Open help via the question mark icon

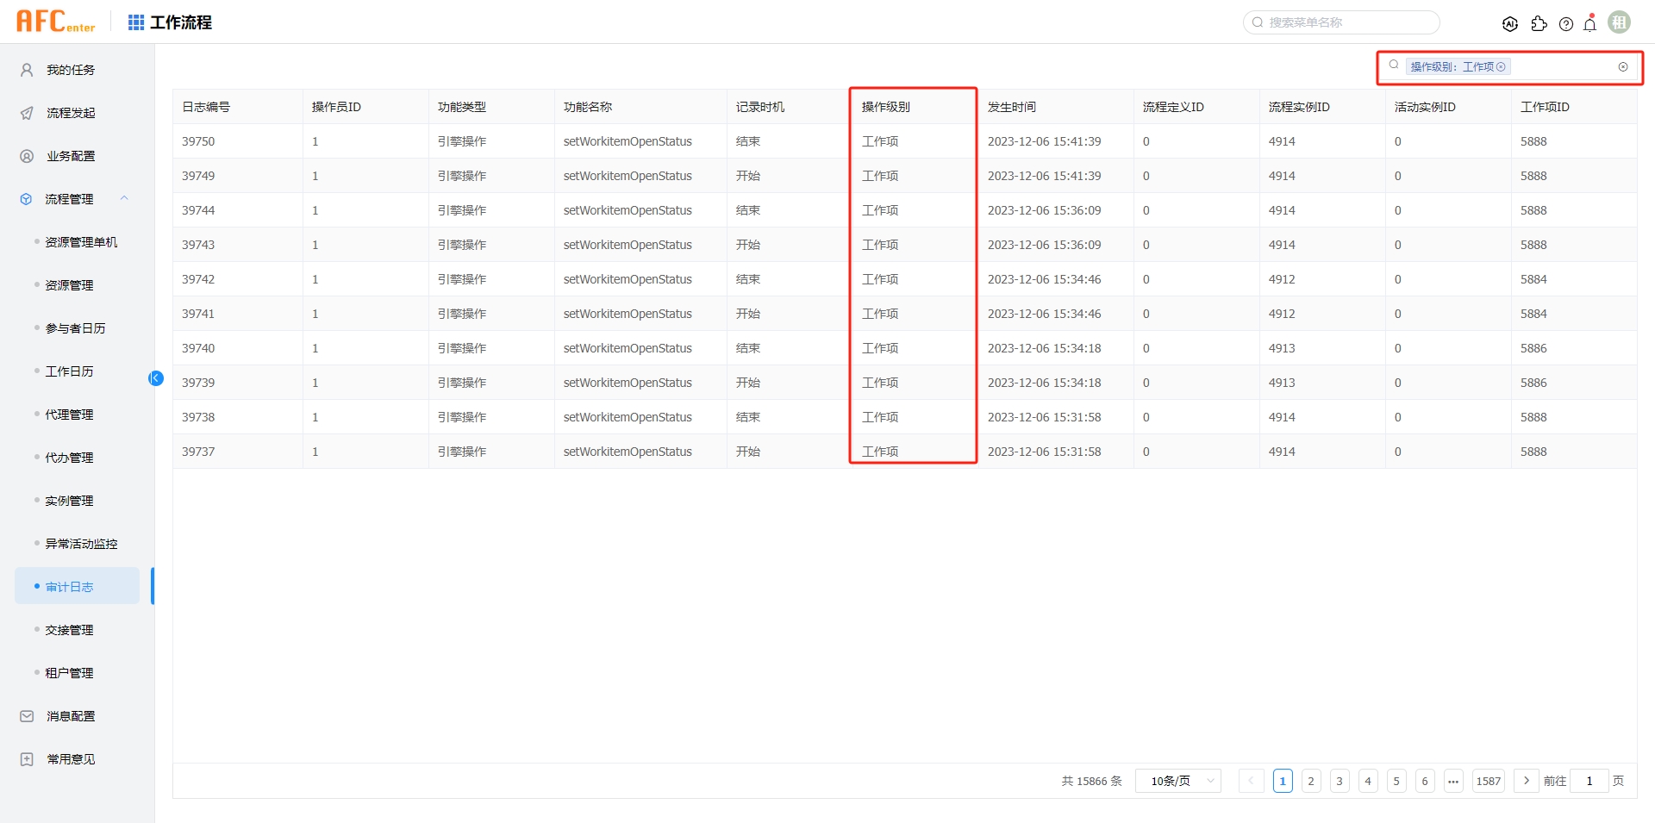click(x=1566, y=24)
